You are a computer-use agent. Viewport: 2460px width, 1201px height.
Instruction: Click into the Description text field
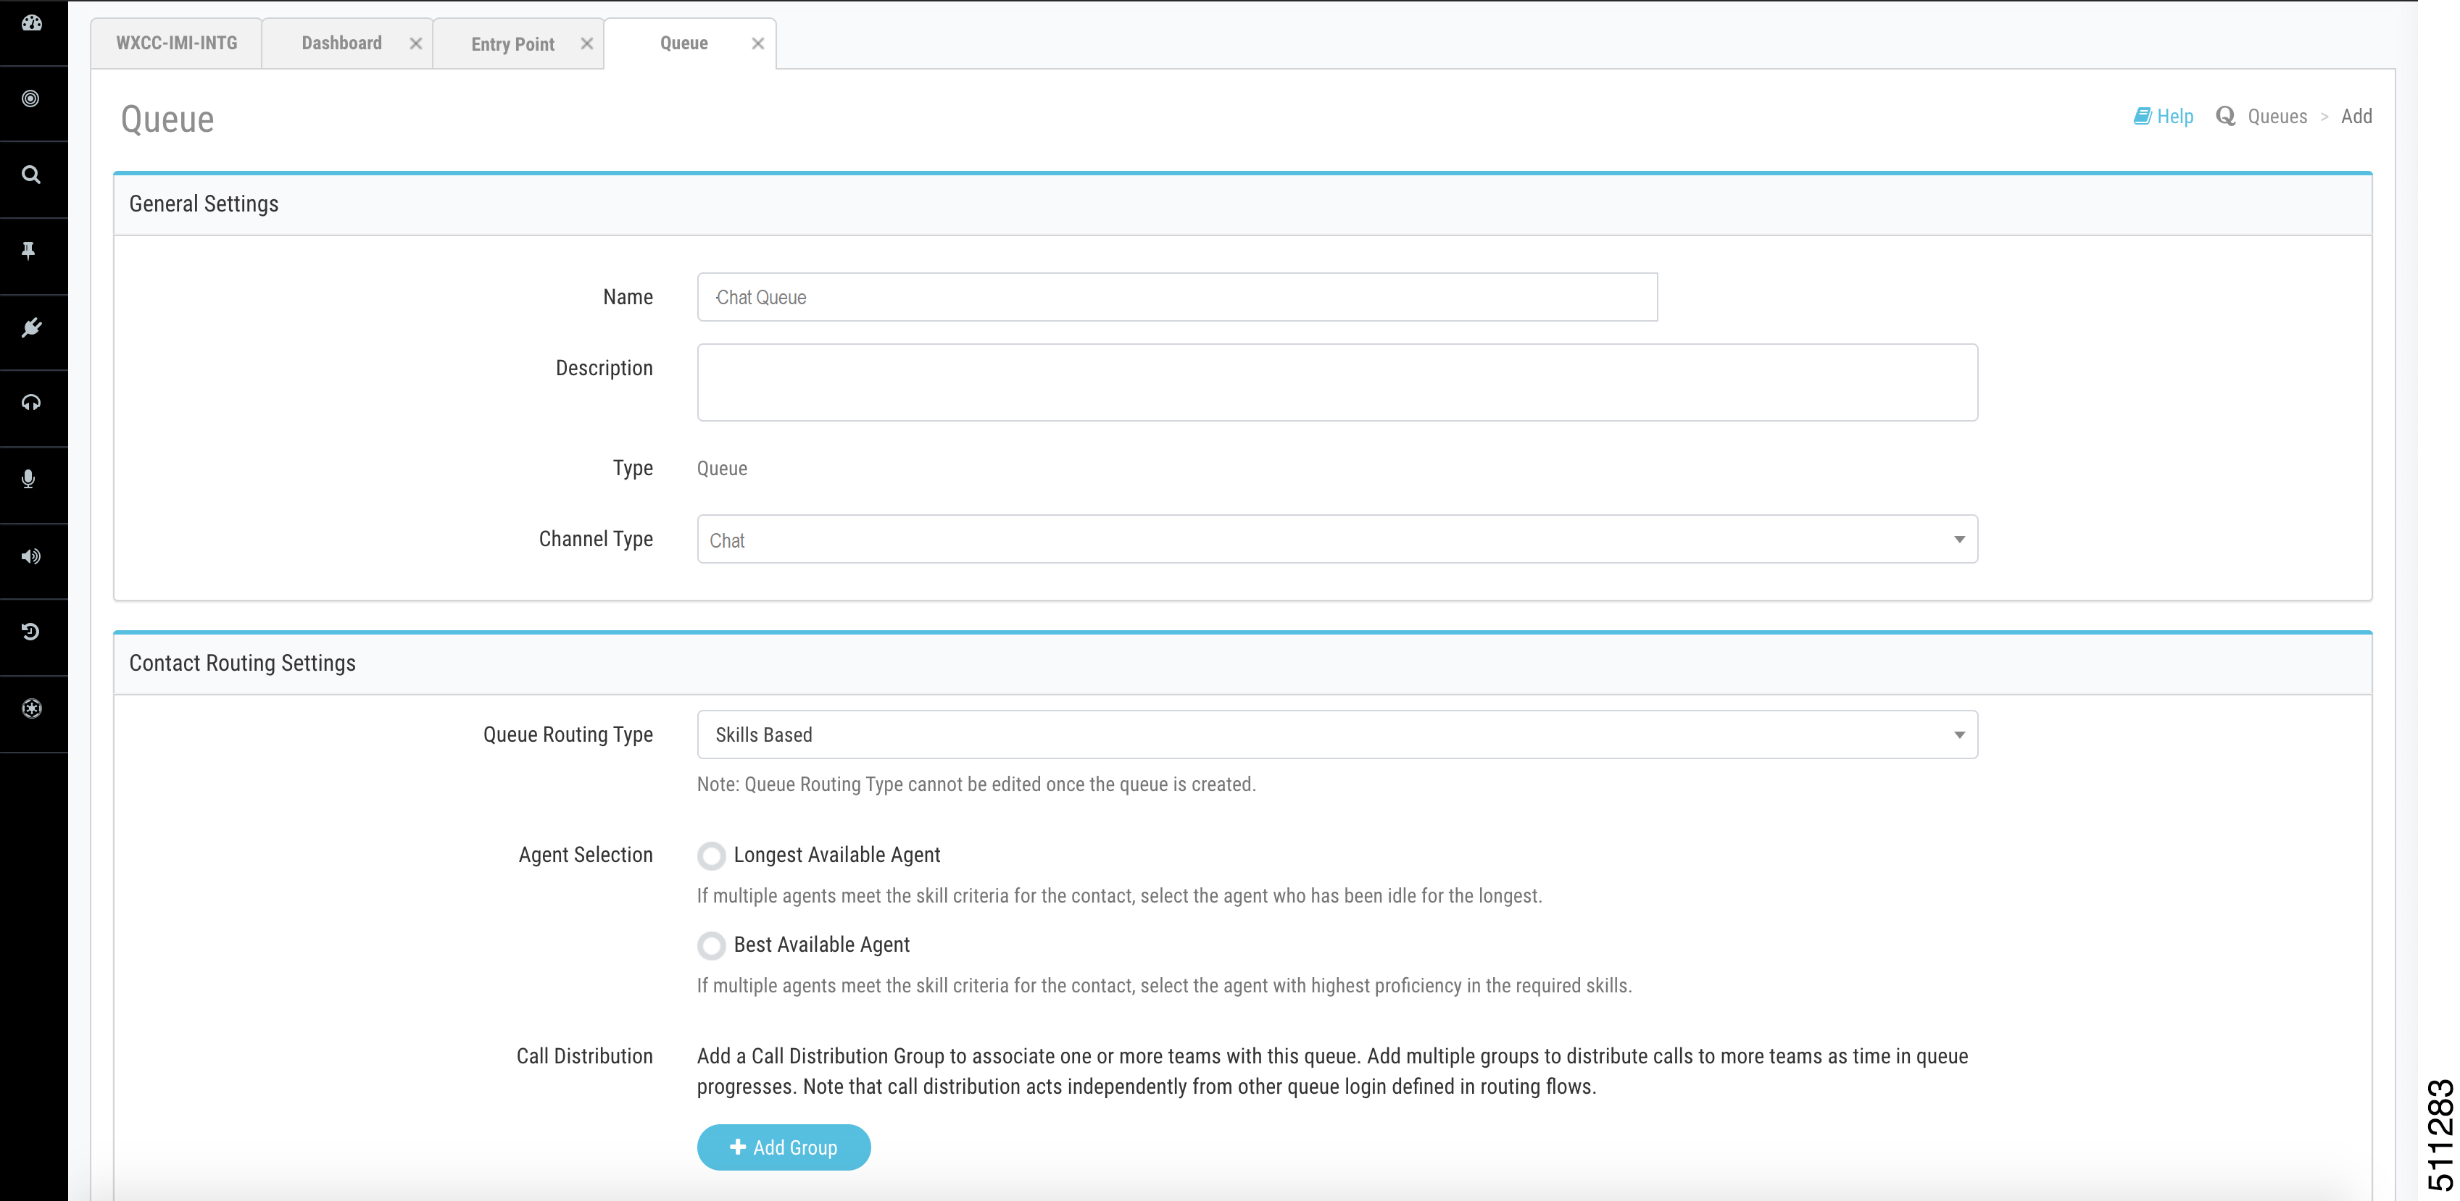1337,383
